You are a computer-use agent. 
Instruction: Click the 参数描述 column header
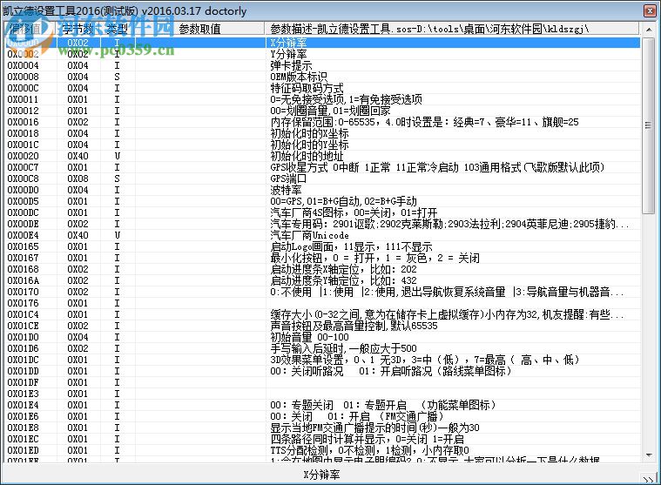(452, 29)
